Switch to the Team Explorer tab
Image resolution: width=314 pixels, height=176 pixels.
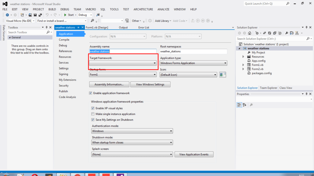tap(268, 88)
